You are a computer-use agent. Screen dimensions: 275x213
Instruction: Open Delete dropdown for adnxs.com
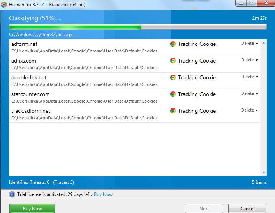coord(250,60)
